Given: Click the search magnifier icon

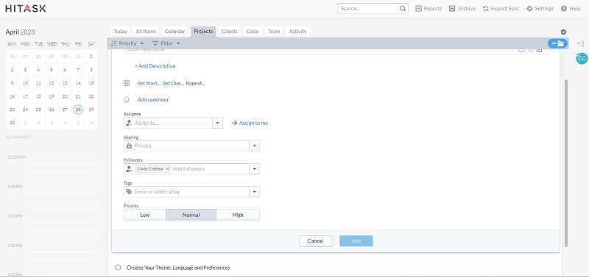Looking at the screenshot, I should (x=402, y=9).
